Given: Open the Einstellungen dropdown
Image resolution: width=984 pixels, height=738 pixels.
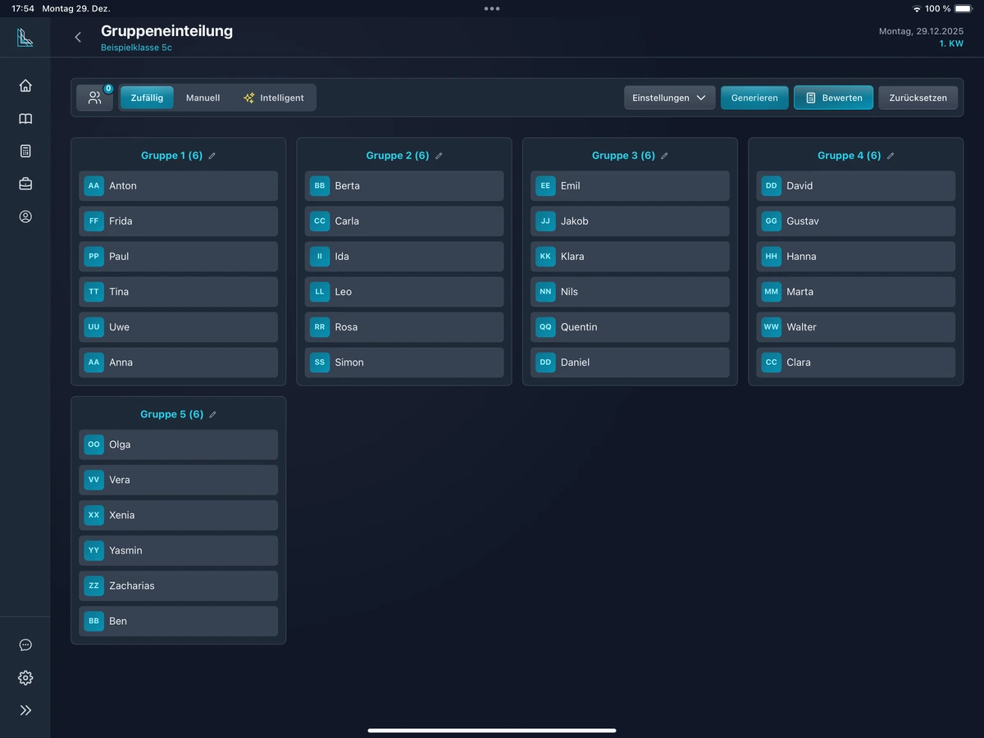Looking at the screenshot, I should coord(669,98).
